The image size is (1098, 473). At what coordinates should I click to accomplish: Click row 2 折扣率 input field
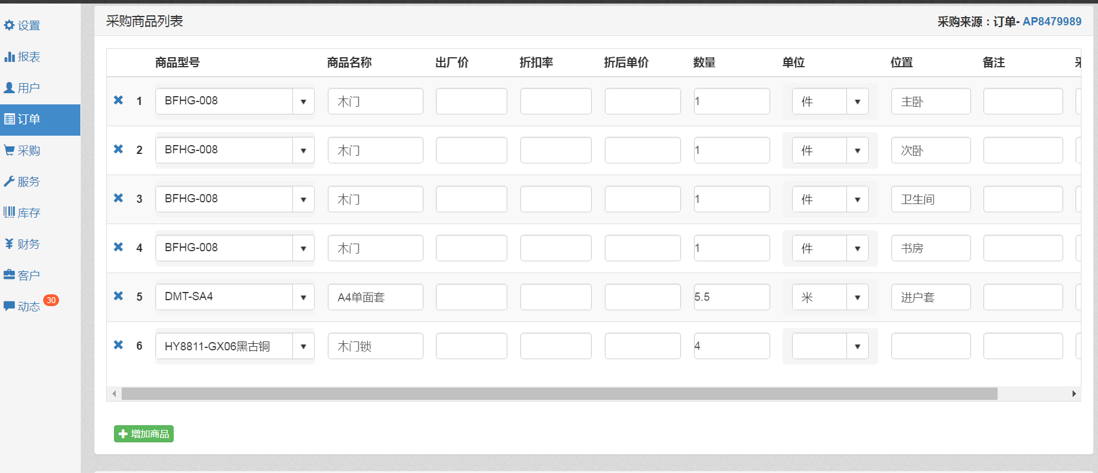[x=556, y=150]
